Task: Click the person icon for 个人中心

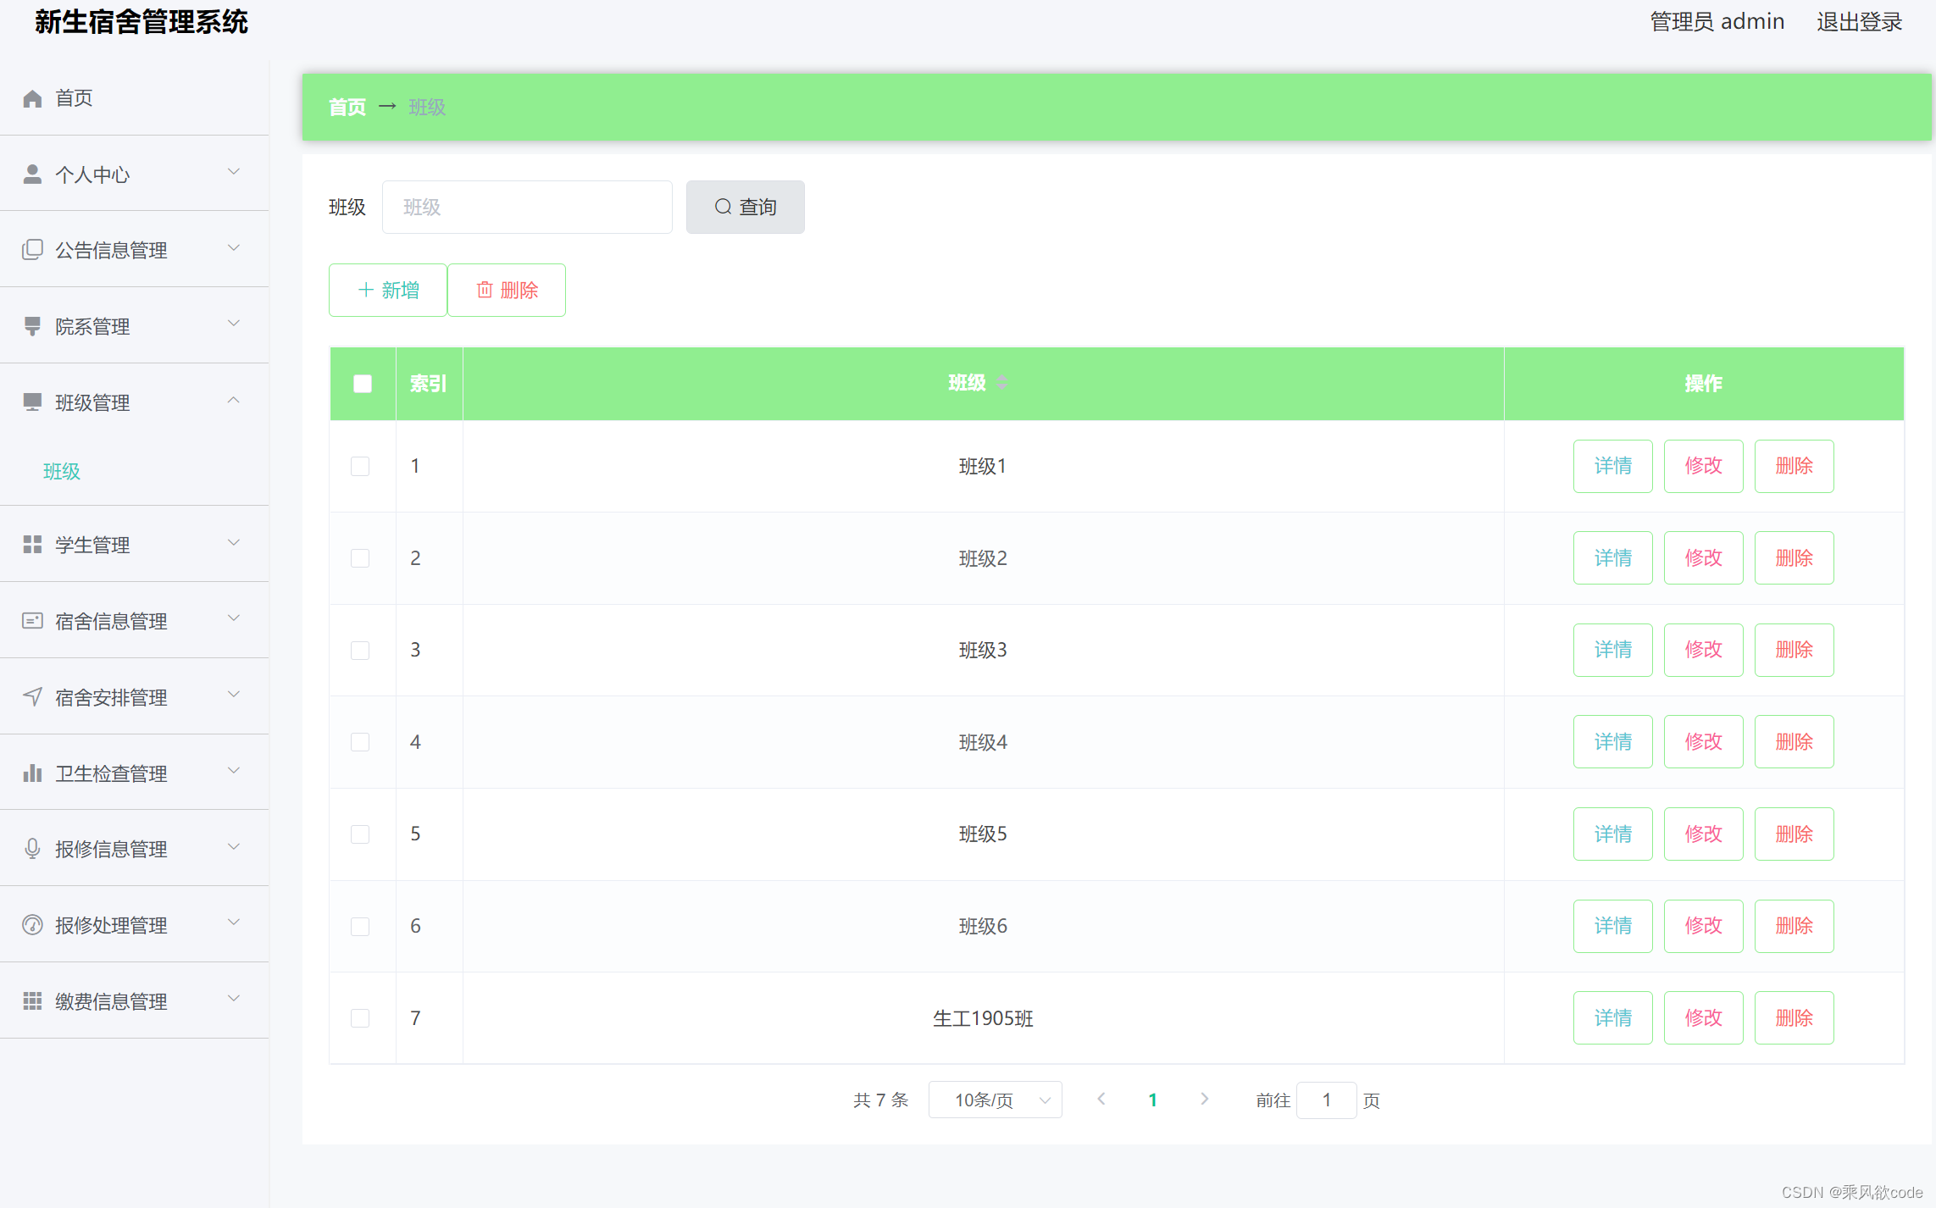Action: click(x=32, y=175)
